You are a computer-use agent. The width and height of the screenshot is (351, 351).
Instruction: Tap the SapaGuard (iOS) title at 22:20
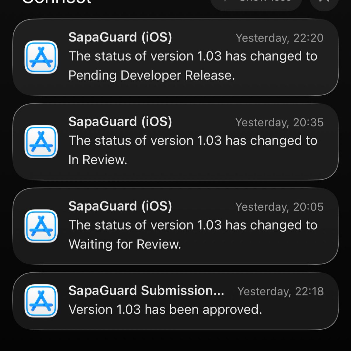coord(120,37)
